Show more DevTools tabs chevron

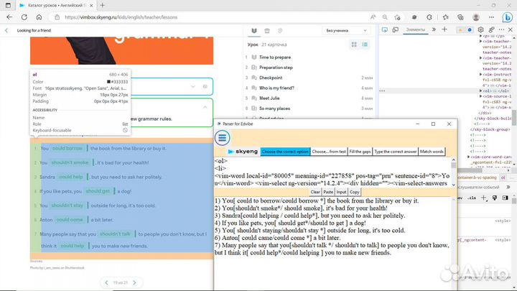click(x=434, y=29)
